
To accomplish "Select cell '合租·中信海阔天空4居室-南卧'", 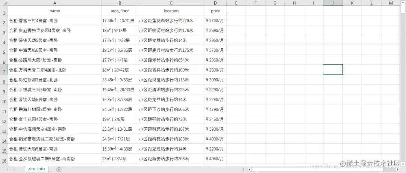I will tap(55, 129).
